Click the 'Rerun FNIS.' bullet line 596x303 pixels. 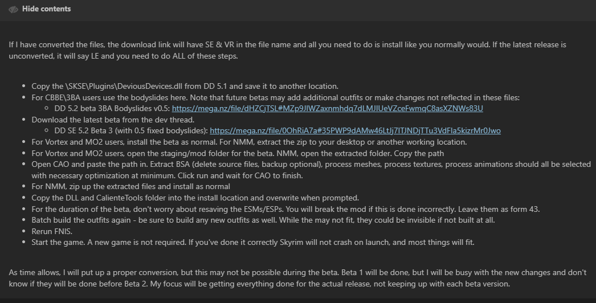[x=52, y=232]
